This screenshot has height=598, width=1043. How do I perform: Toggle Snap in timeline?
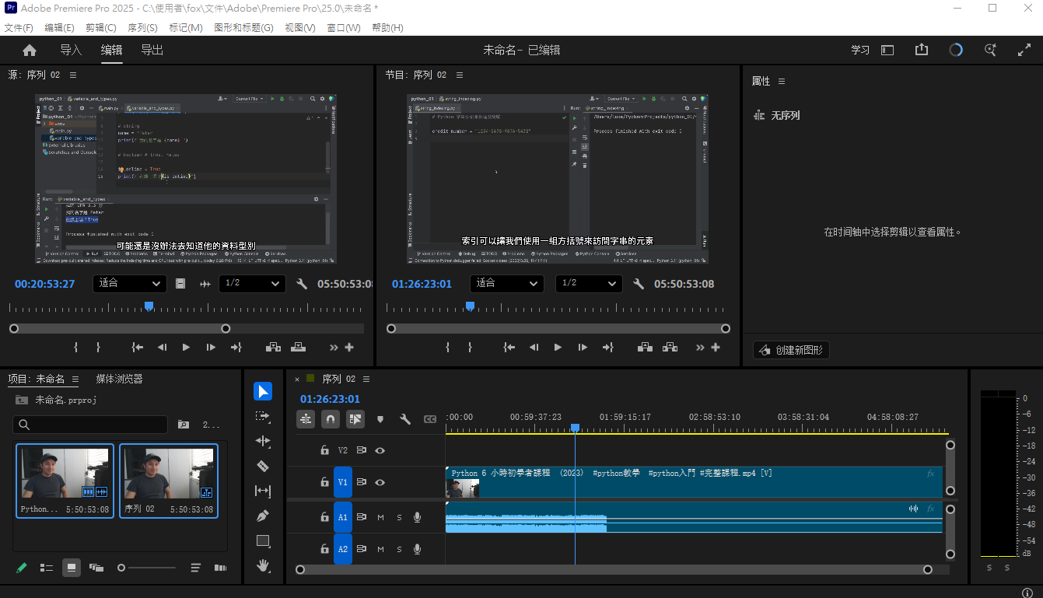(x=331, y=419)
